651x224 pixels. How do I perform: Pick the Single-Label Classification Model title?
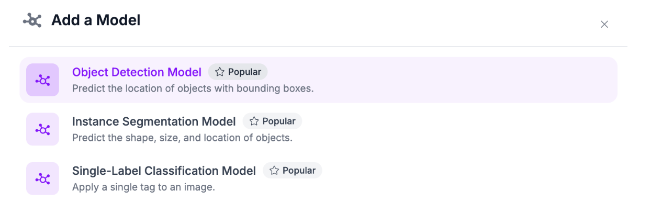point(164,171)
